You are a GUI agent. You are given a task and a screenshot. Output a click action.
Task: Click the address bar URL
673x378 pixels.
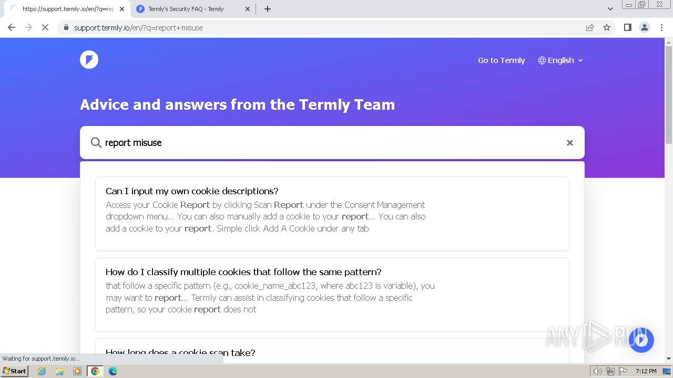click(x=138, y=28)
